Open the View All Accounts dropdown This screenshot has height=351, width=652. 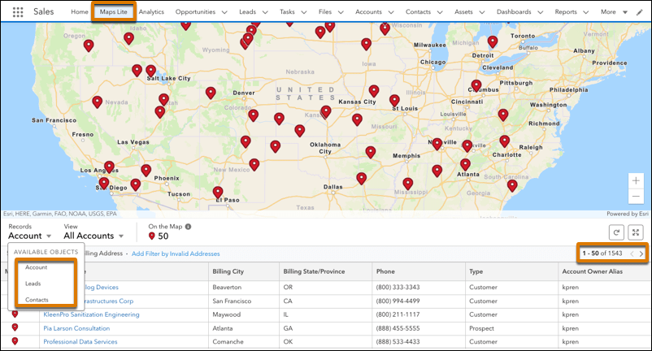93,236
